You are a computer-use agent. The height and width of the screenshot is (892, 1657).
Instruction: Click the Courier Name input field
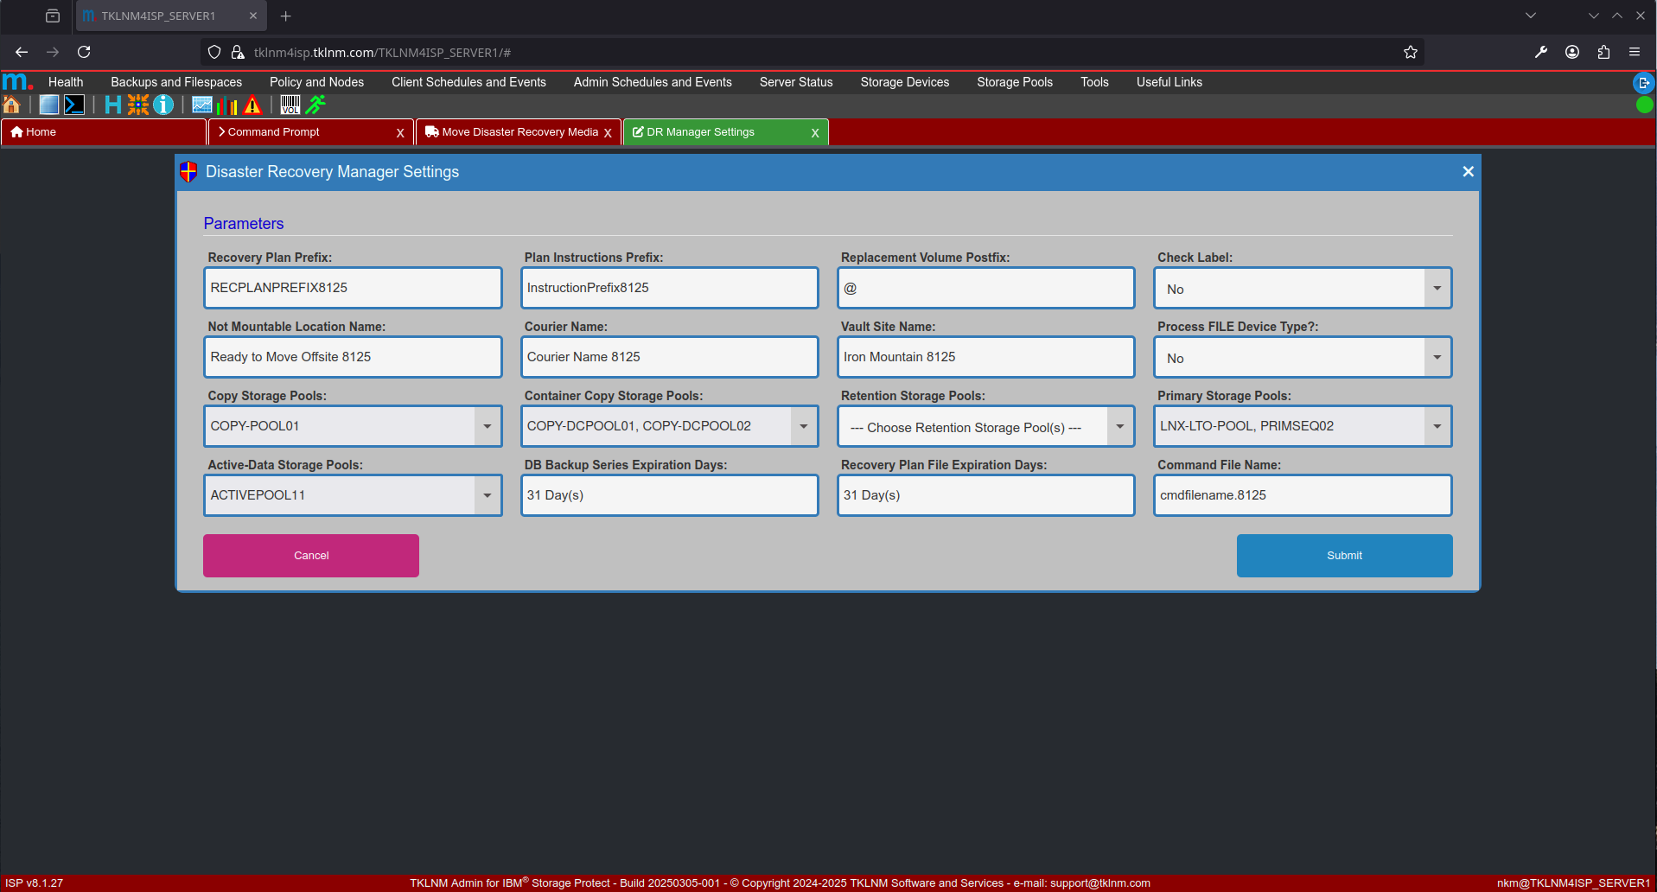[669, 357]
